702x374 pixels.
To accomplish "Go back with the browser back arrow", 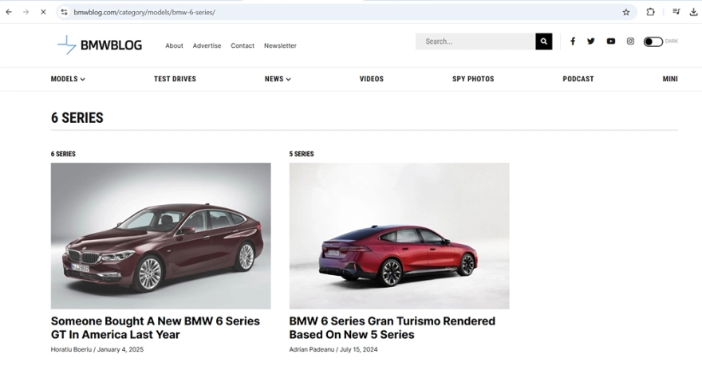I will point(9,12).
